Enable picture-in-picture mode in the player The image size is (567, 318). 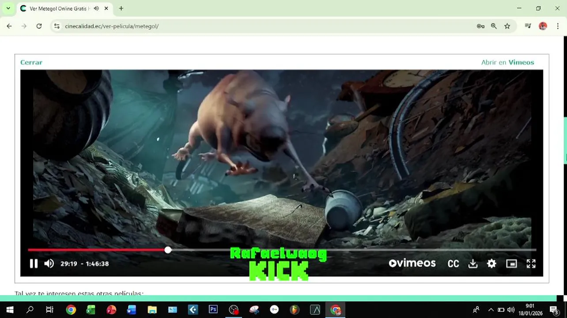511,264
